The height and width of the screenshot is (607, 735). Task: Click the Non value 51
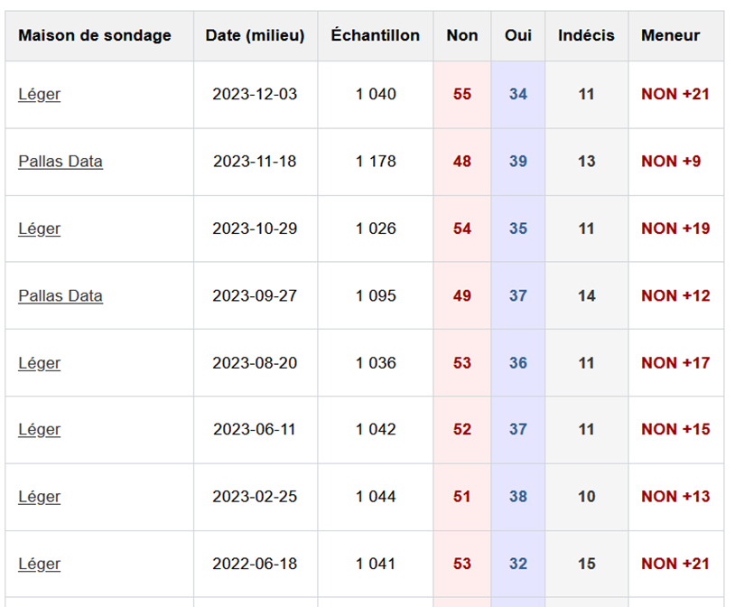(x=462, y=497)
